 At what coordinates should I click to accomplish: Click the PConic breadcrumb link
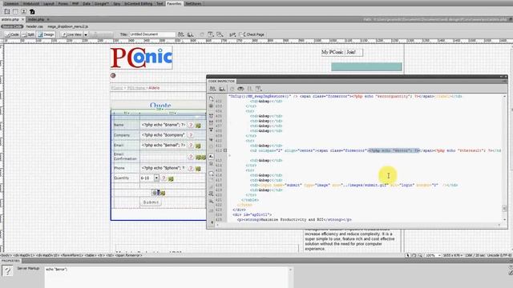(117, 88)
